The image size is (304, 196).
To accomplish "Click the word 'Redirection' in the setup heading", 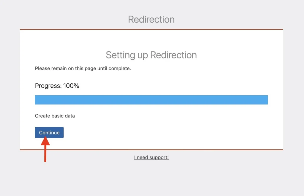I will (173, 55).
